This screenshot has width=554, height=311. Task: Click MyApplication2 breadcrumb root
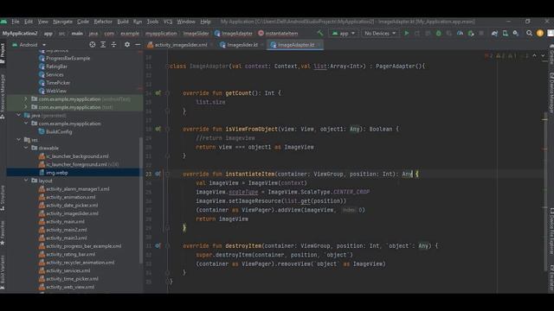pyautogui.click(x=20, y=34)
